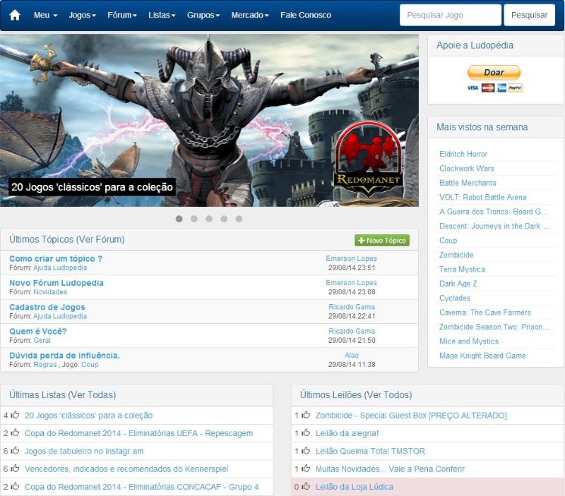Screen dimensions: 565x496
Task: Open 'Últimas Listas (Ver Todas)' heading
Action: (63, 395)
